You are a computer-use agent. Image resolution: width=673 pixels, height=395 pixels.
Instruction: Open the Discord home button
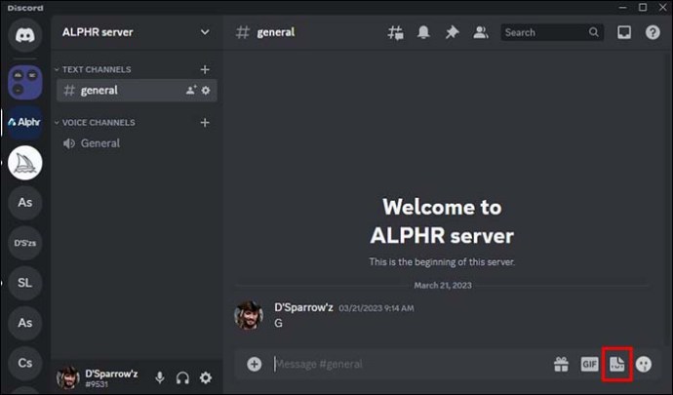click(x=25, y=35)
